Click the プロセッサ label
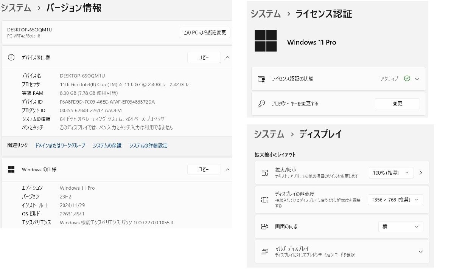The height and width of the screenshot is (271, 454). click(x=31, y=84)
